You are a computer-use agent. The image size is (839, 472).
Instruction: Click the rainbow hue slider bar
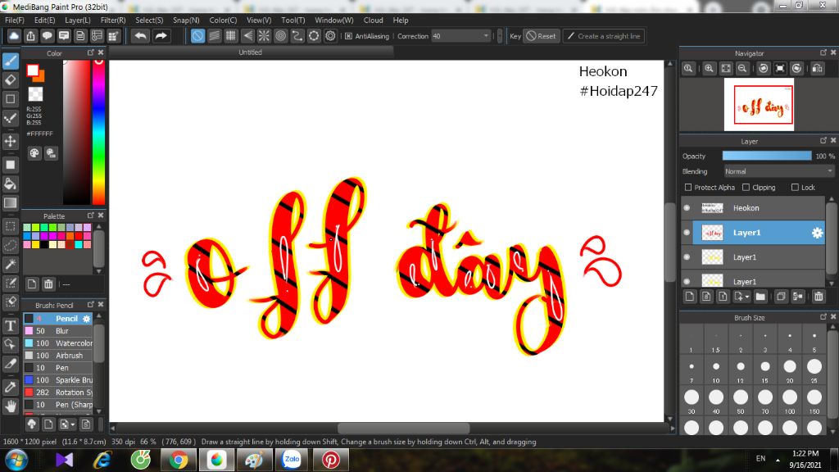pyautogui.click(x=98, y=132)
